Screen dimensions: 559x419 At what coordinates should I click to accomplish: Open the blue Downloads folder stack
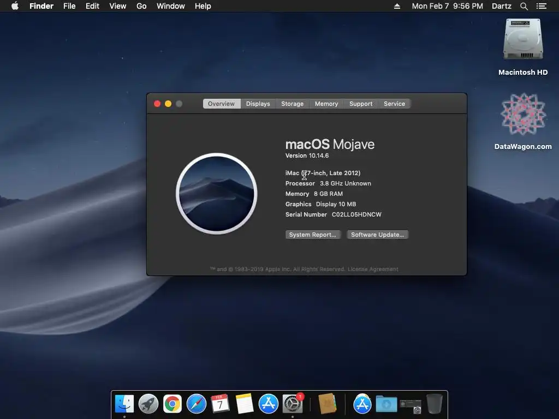point(386,404)
